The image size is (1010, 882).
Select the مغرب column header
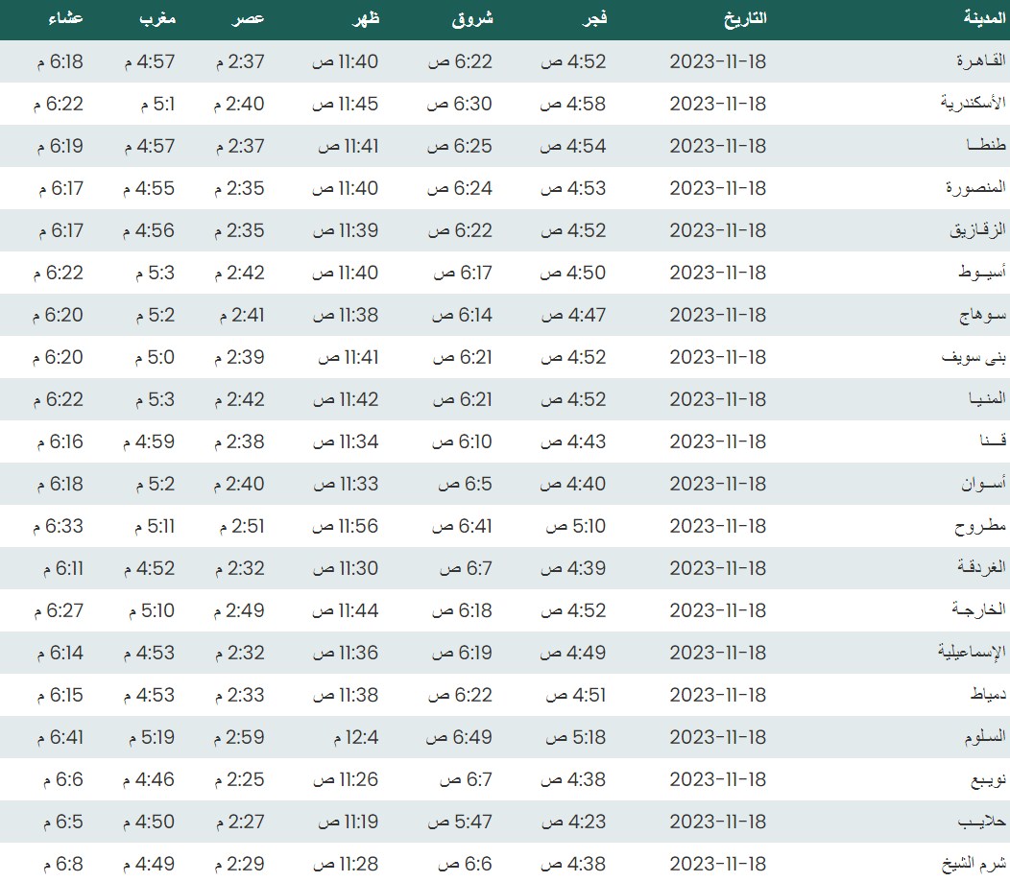[x=155, y=18]
